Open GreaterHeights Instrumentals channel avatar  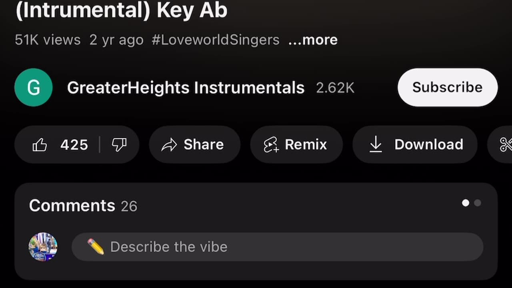point(34,87)
